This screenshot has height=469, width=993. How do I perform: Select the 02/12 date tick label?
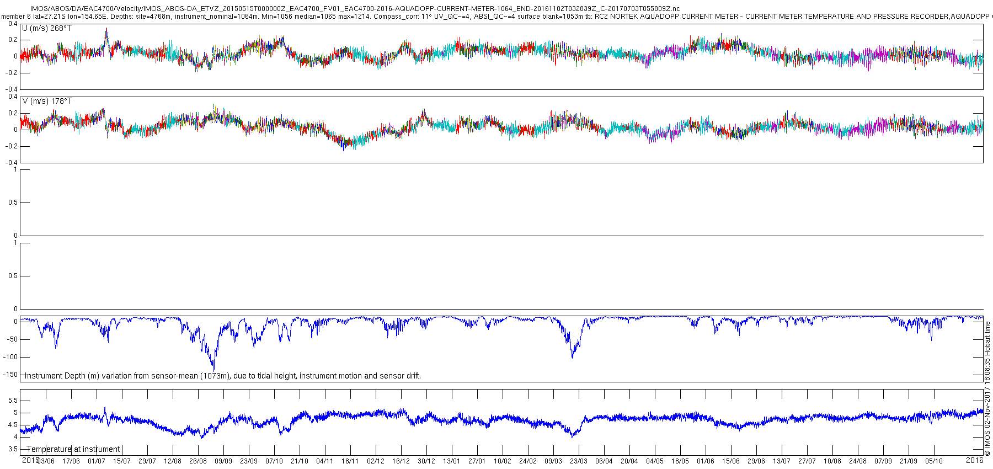click(376, 461)
